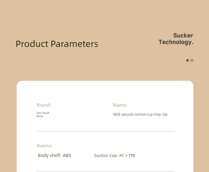Click the word Sucker in the tagline

coord(183,35)
